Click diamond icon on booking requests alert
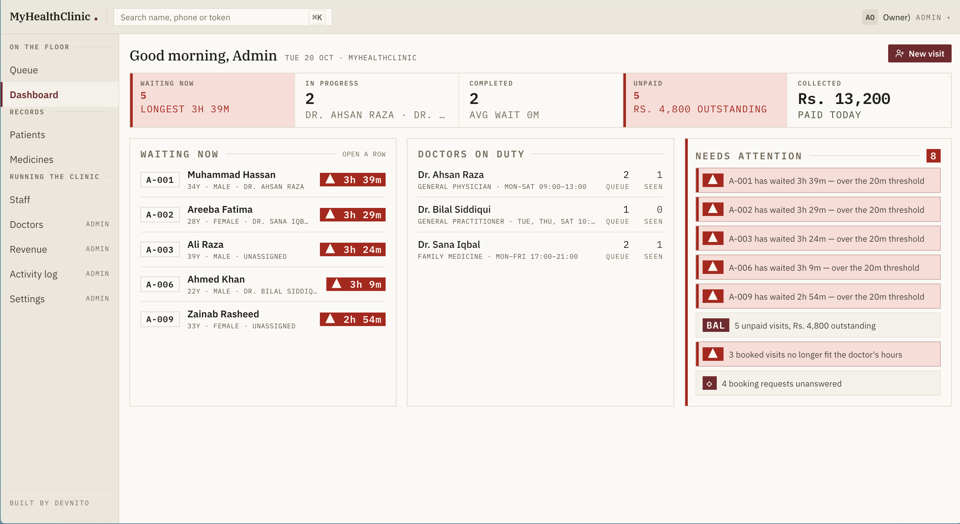The image size is (960, 524). pos(709,383)
